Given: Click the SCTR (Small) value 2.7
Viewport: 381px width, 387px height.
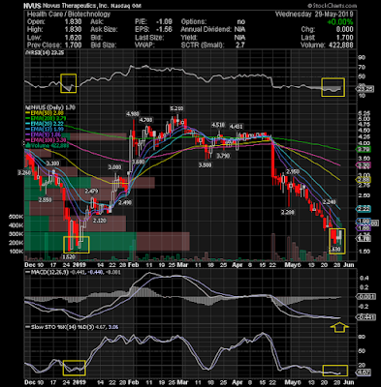Looking at the screenshot, I should (x=240, y=45).
